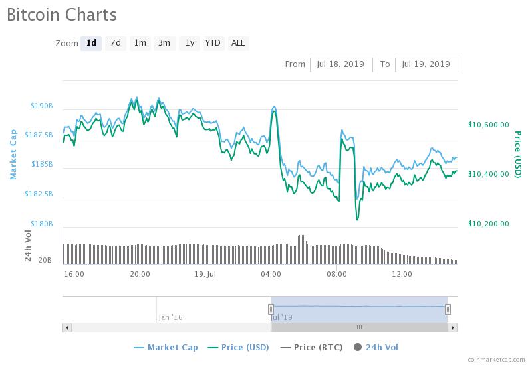Click right navigator range handle
This screenshot has height=365, width=532.
pyautogui.click(x=448, y=309)
